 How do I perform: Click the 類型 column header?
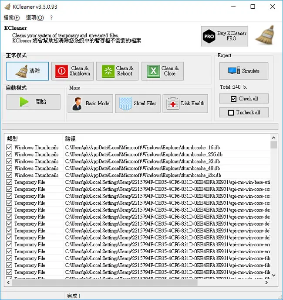click(x=12, y=138)
